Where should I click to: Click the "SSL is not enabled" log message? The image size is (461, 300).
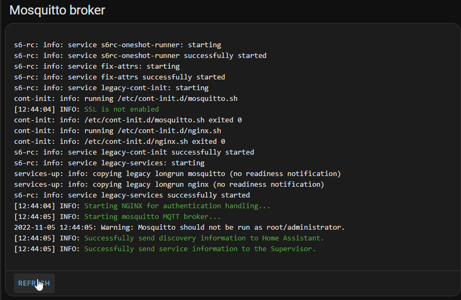coord(122,109)
